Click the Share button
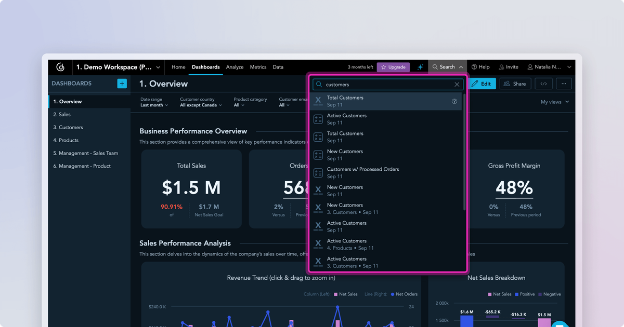This screenshot has width=624, height=327. coord(515,83)
